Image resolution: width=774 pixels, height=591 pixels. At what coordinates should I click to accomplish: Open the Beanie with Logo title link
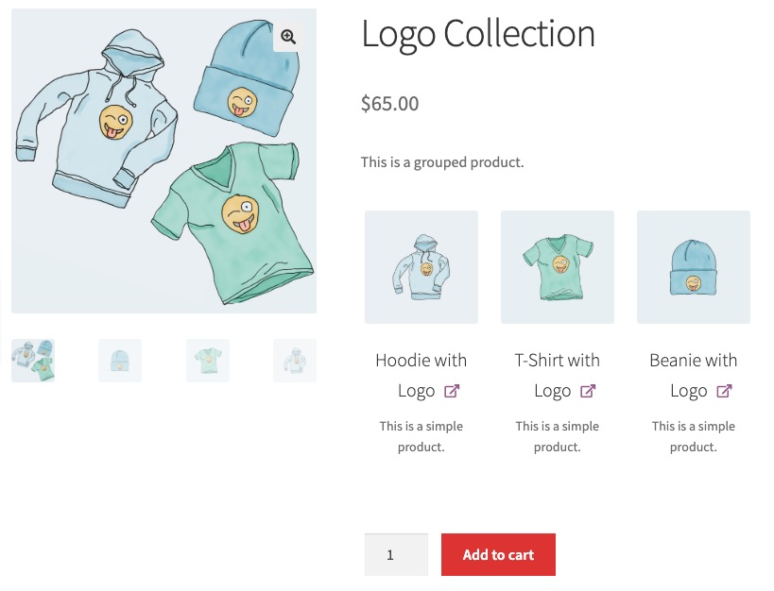693,376
